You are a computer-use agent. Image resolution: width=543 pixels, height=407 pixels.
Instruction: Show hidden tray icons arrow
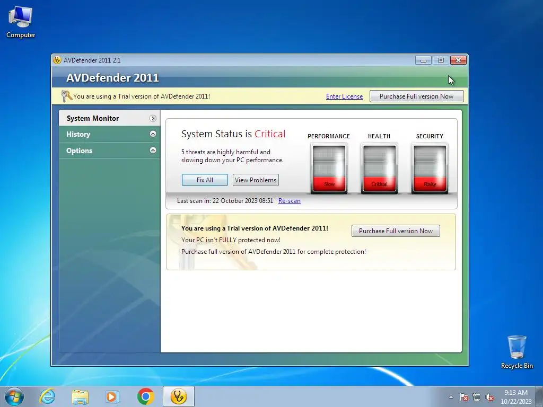tap(451, 397)
